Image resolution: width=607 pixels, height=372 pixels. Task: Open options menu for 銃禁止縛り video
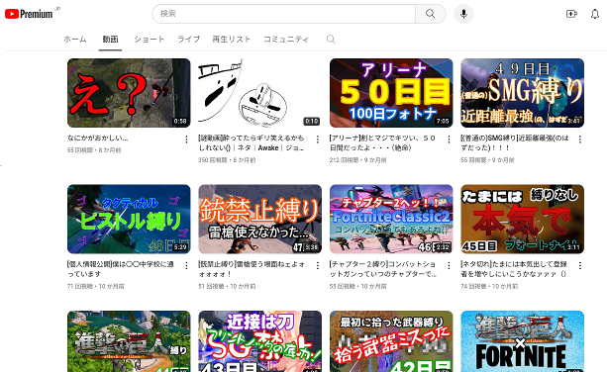318,266
